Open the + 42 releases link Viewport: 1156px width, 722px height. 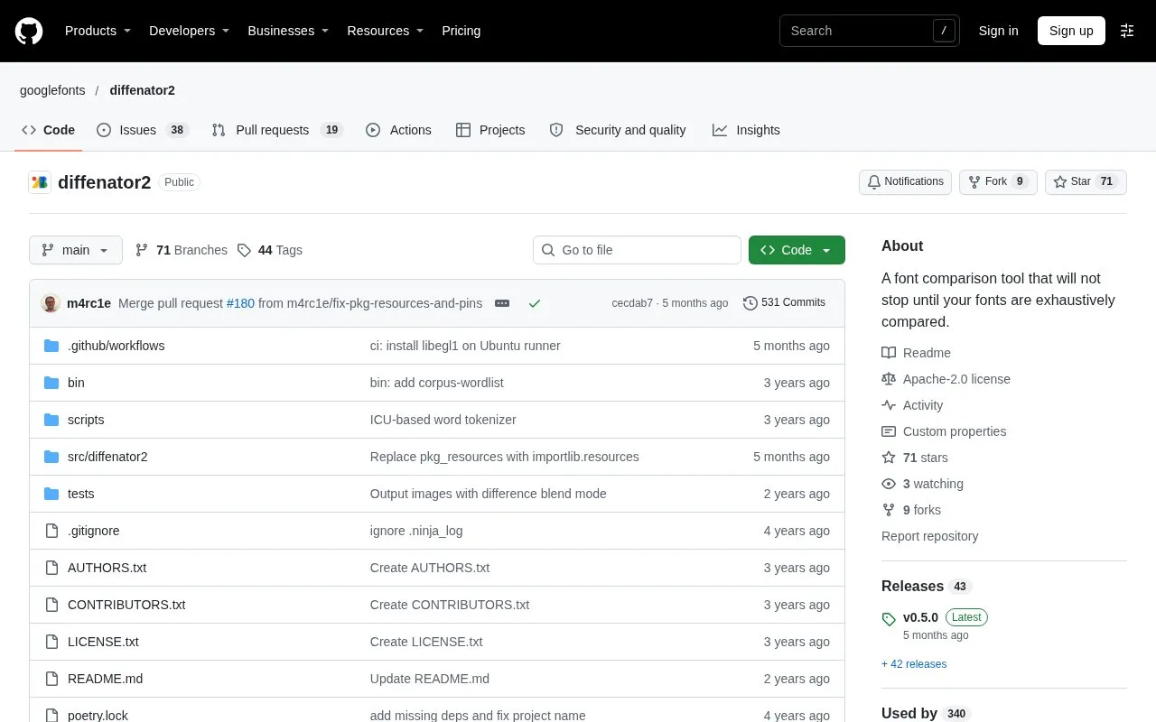pyautogui.click(x=914, y=664)
